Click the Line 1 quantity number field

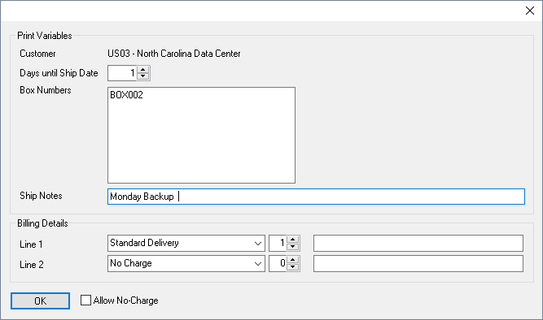[x=278, y=244]
